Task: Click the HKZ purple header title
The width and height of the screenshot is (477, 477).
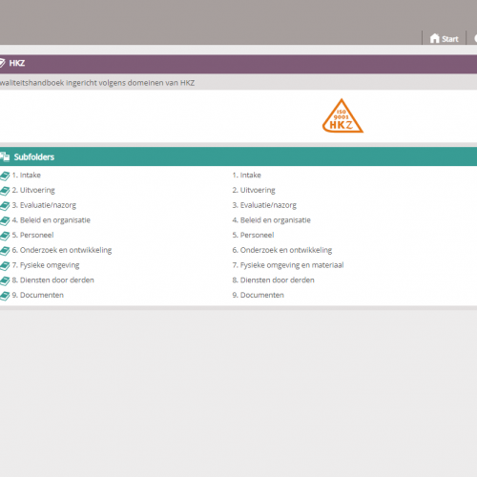Action: tap(17, 63)
